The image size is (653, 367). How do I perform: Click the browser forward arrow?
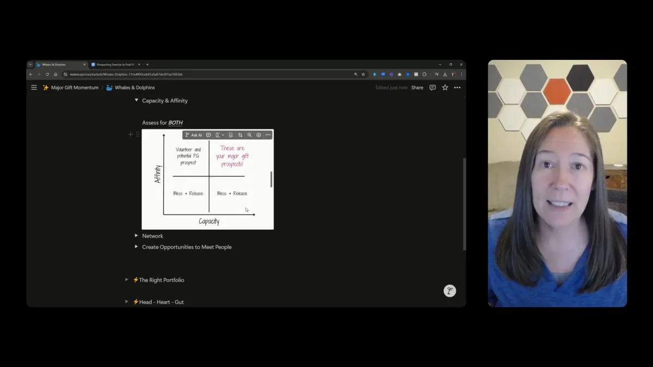(39, 74)
